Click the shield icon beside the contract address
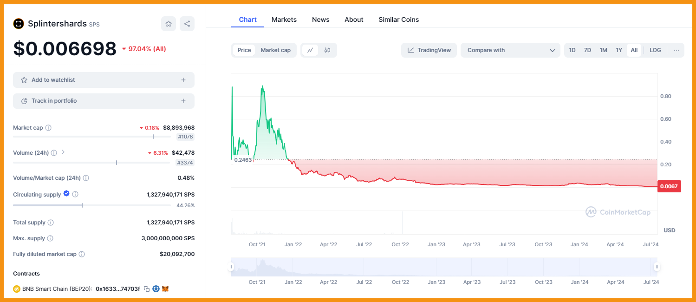The width and height of the screenshot is (696, 302). tap(156, 289)
